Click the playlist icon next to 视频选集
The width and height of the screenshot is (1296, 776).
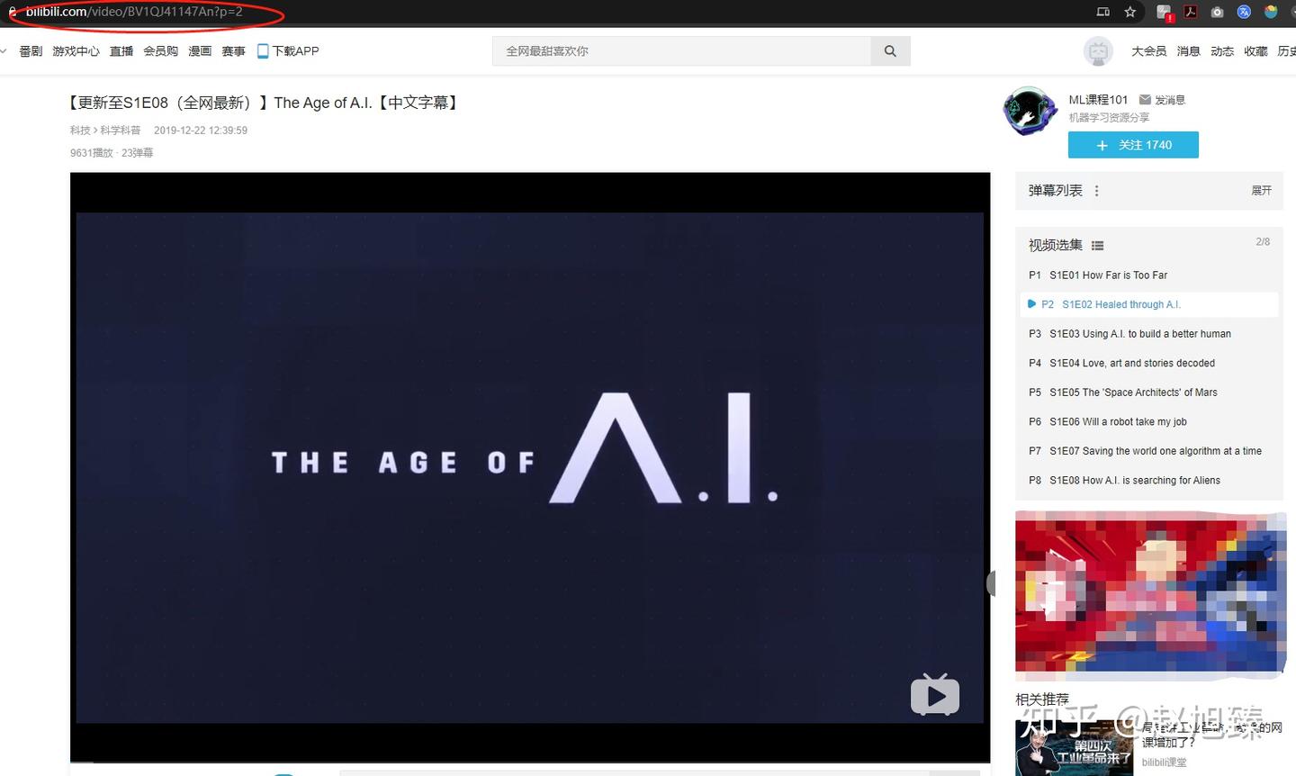click(x=1097, y=245)
